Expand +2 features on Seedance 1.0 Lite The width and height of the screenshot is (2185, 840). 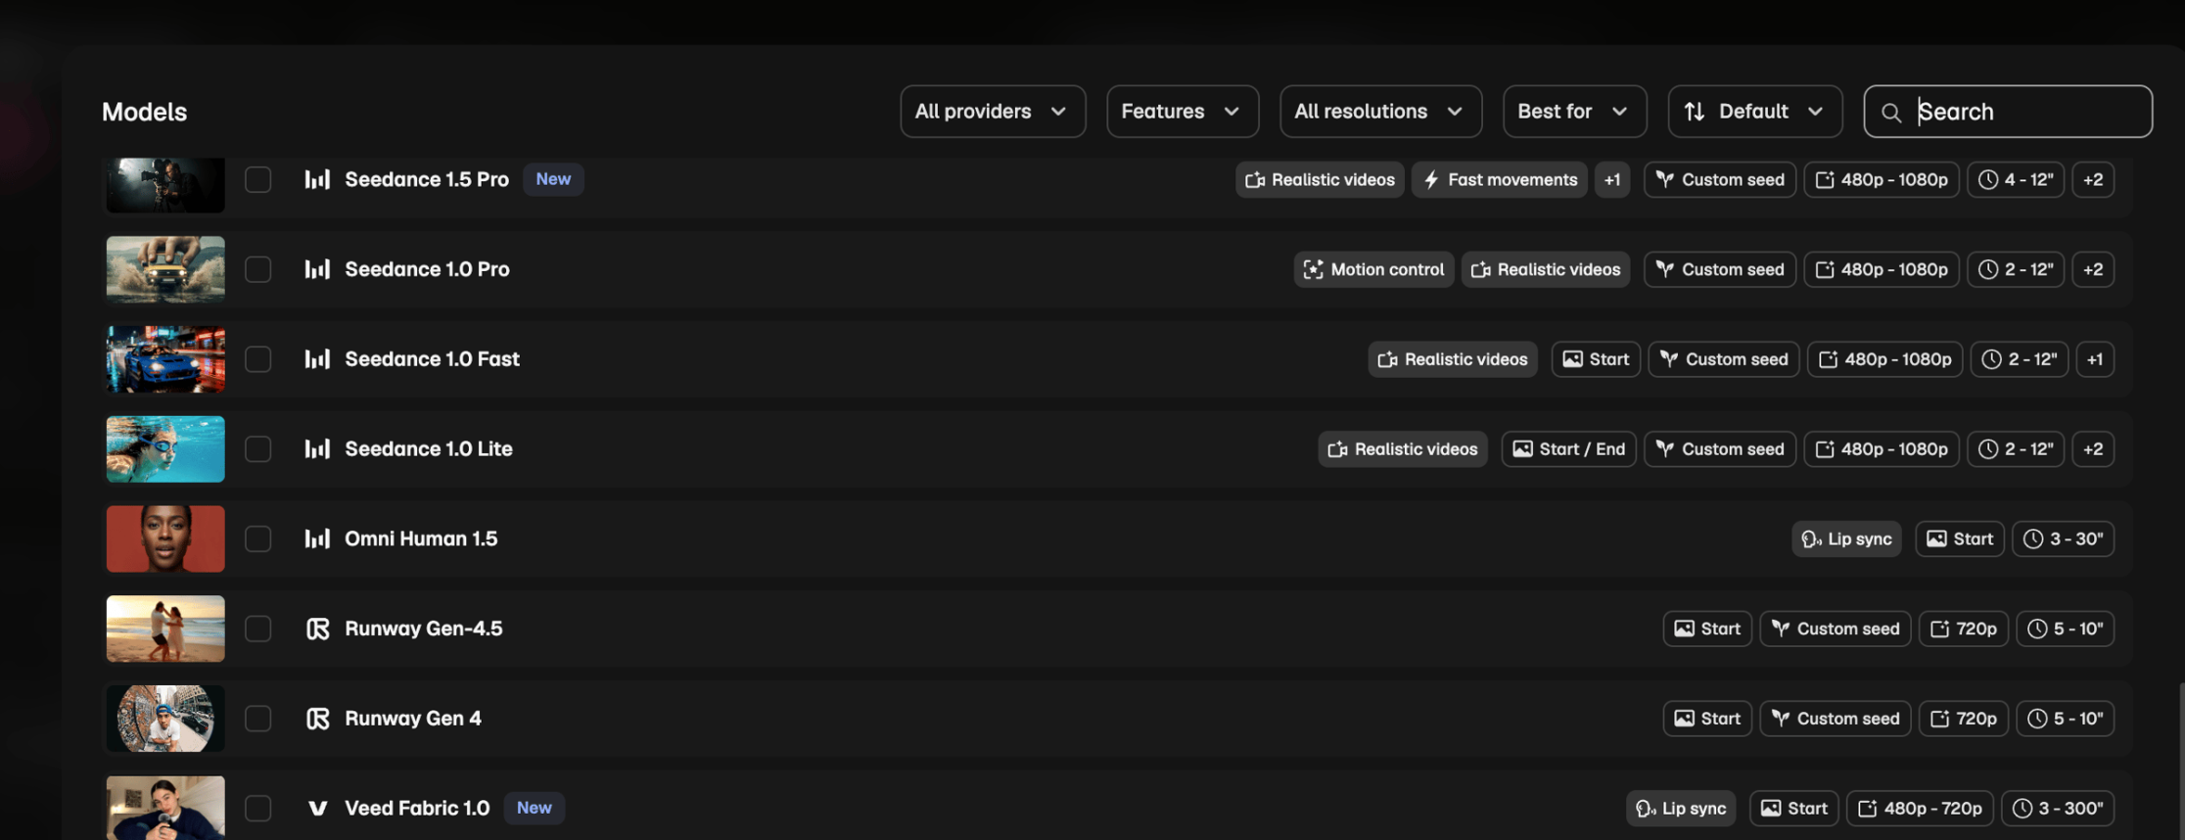2093,449
